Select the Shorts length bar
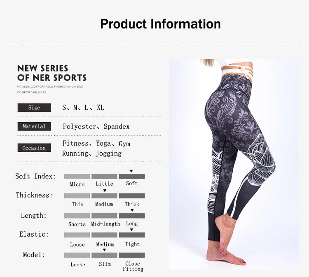 77,216
